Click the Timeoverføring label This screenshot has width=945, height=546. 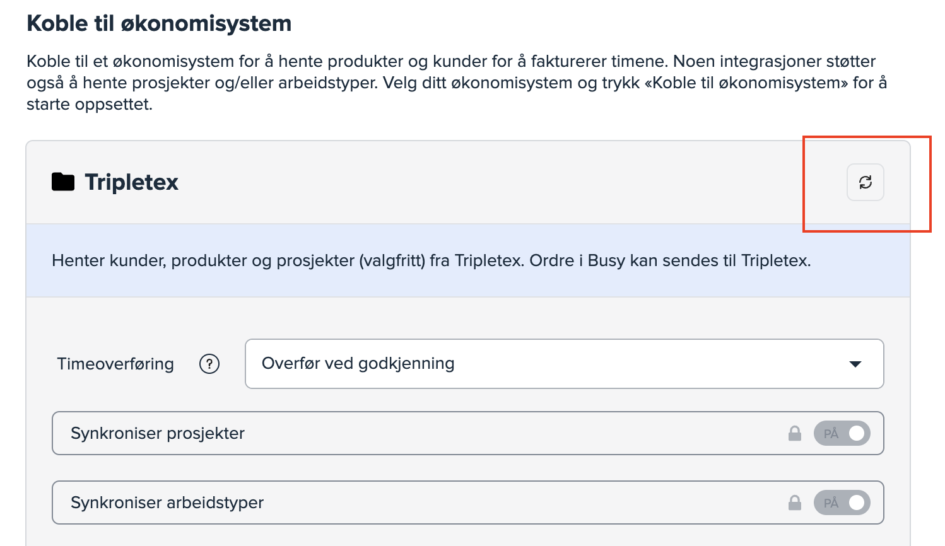(115, 364)
